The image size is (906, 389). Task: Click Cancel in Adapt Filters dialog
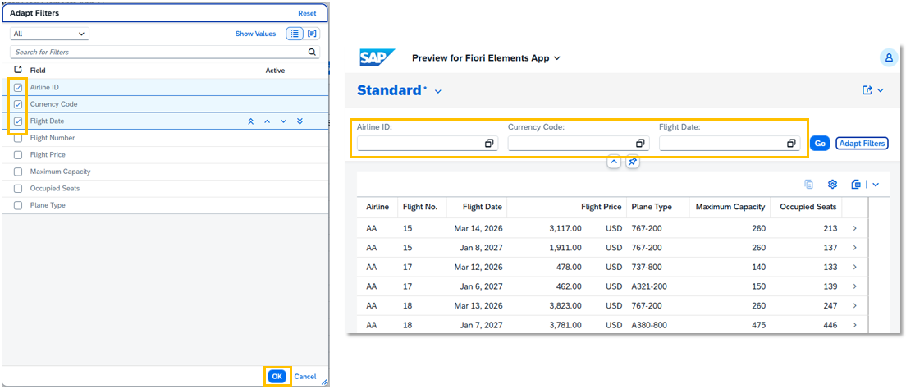click(305, 377)
